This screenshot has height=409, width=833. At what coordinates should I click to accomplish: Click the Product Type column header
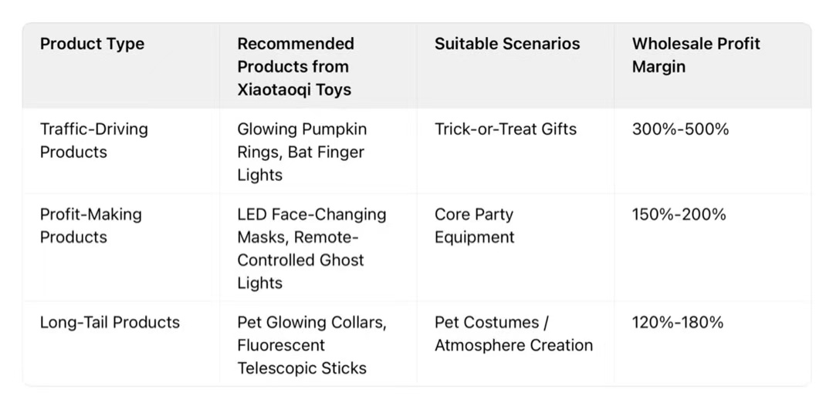click(92, 44)
